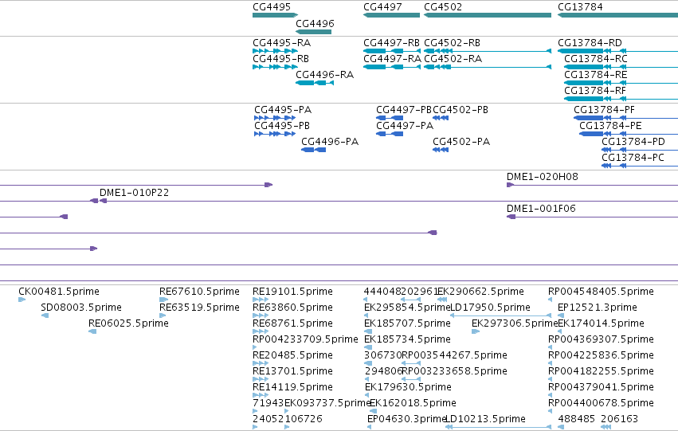The height and width of the screenshot is (431, 678).
Task: Click the CG4496 gene glyph
Action: (313, 32)
